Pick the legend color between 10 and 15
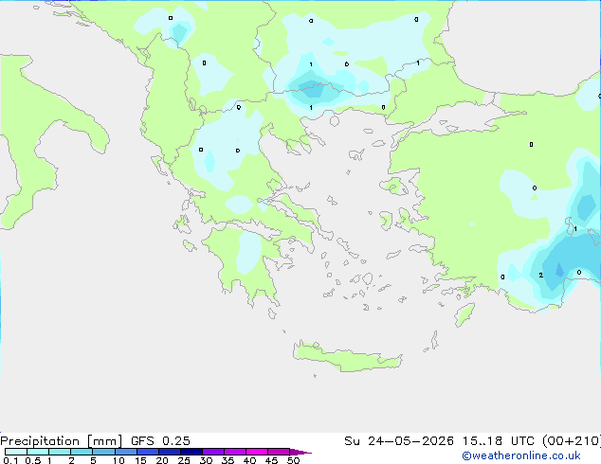The width and height of the screenshot is (601, 464). click(x=125, y=452)
